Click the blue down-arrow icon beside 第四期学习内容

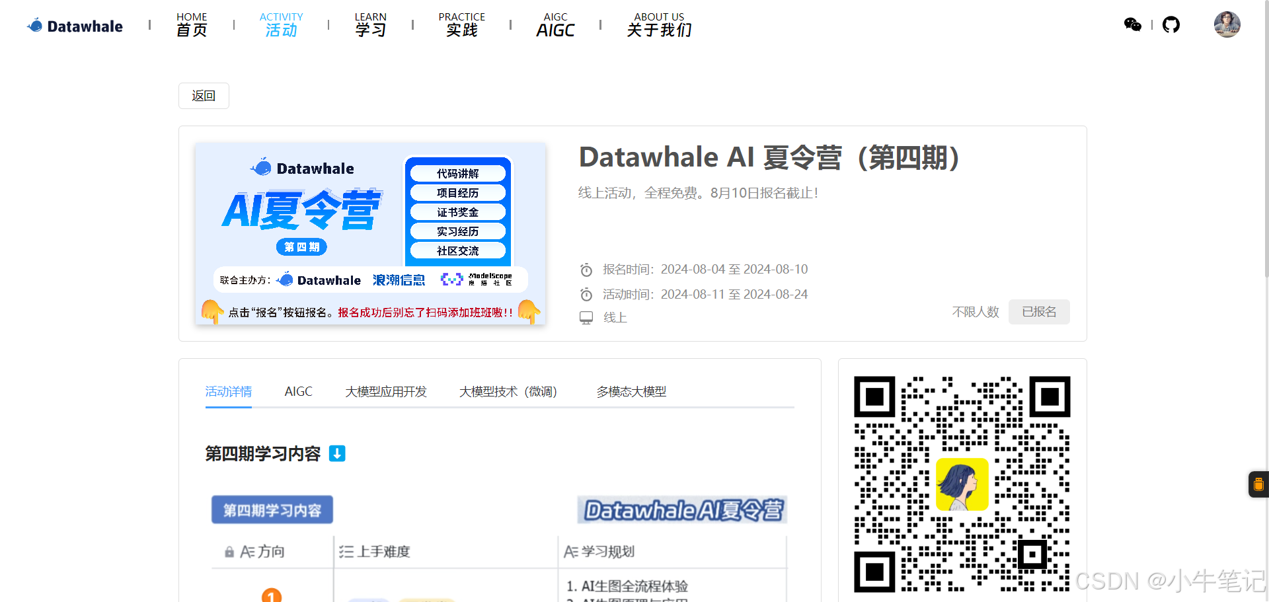(x=337, y=453)
